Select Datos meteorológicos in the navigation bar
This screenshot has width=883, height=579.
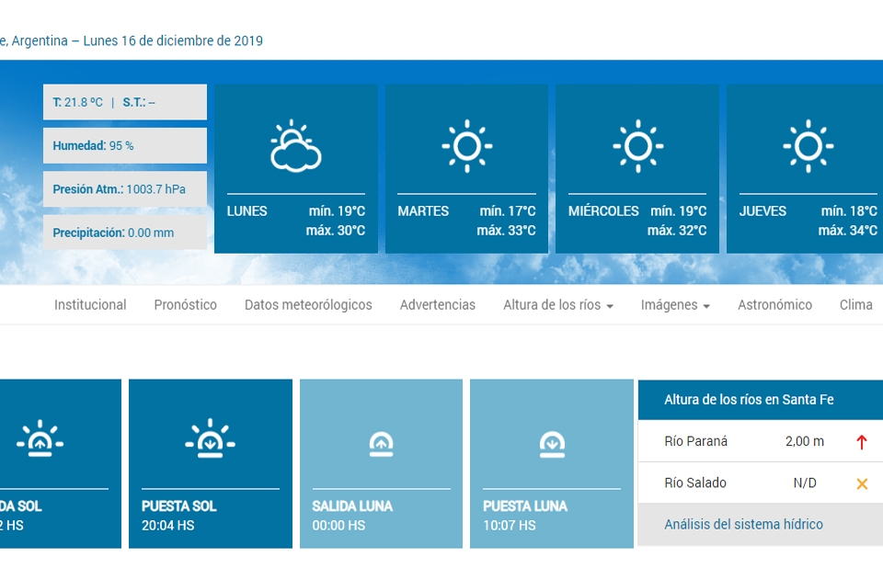click(308, 305)
